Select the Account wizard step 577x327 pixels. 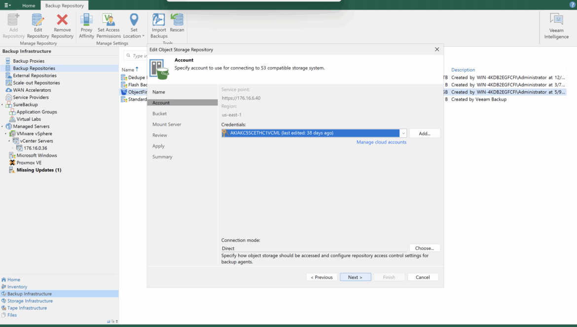click(x=182, y=103)
